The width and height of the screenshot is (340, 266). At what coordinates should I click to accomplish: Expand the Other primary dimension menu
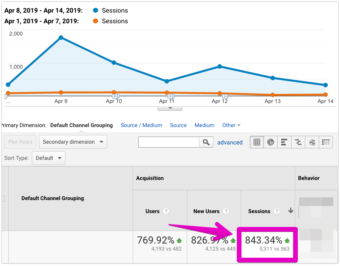[x=231, y=125]
